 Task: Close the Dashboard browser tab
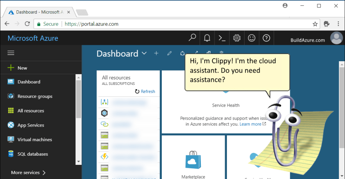(69, 12)
